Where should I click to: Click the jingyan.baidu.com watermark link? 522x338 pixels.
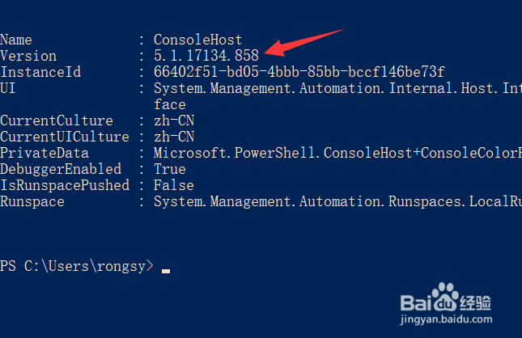pyautogui.click(x=446, y=319)
